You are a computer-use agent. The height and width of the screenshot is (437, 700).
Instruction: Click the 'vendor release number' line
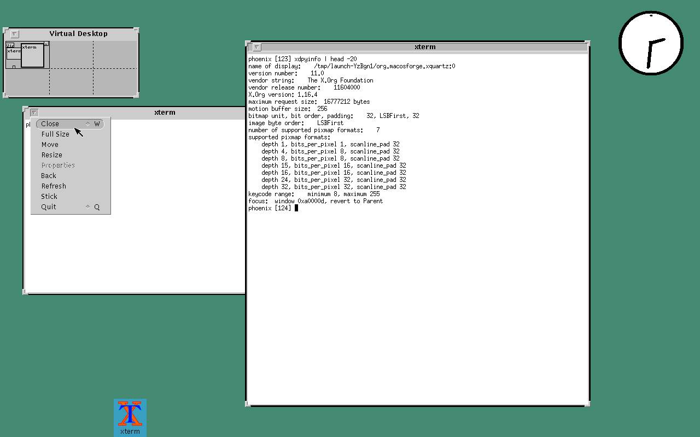[304, 87]
